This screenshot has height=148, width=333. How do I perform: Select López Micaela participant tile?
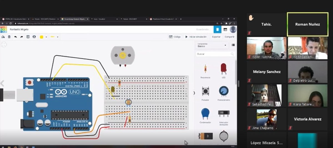click(266, 140)
